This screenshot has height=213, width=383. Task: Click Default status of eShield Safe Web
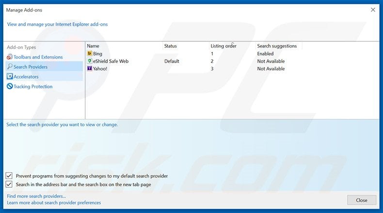coord(172,61)
